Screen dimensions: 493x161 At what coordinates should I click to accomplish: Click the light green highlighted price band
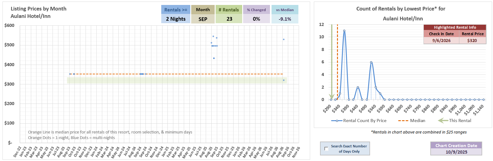coord(176,80)
